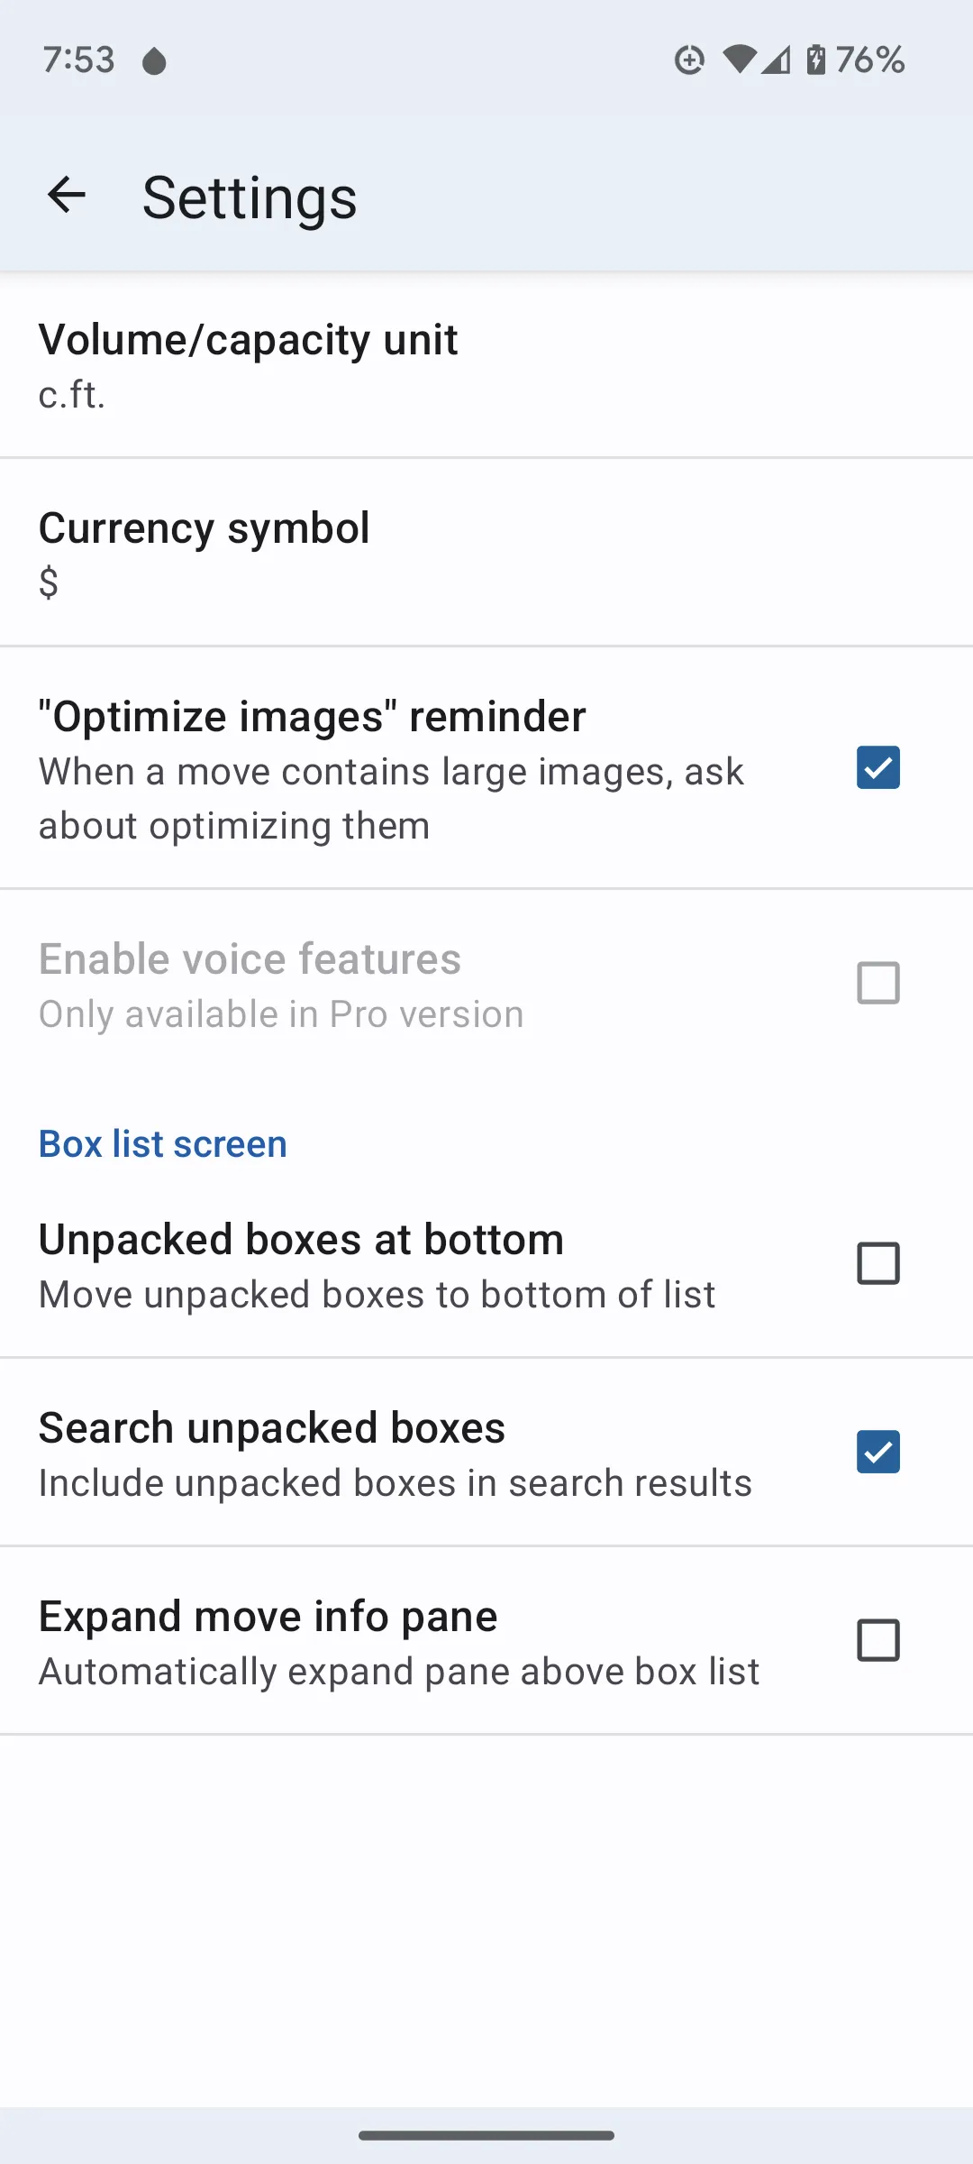
Task: Enable Unpacked boxes at bottom
Action: pyautogui.click(x=877, y=1262)
